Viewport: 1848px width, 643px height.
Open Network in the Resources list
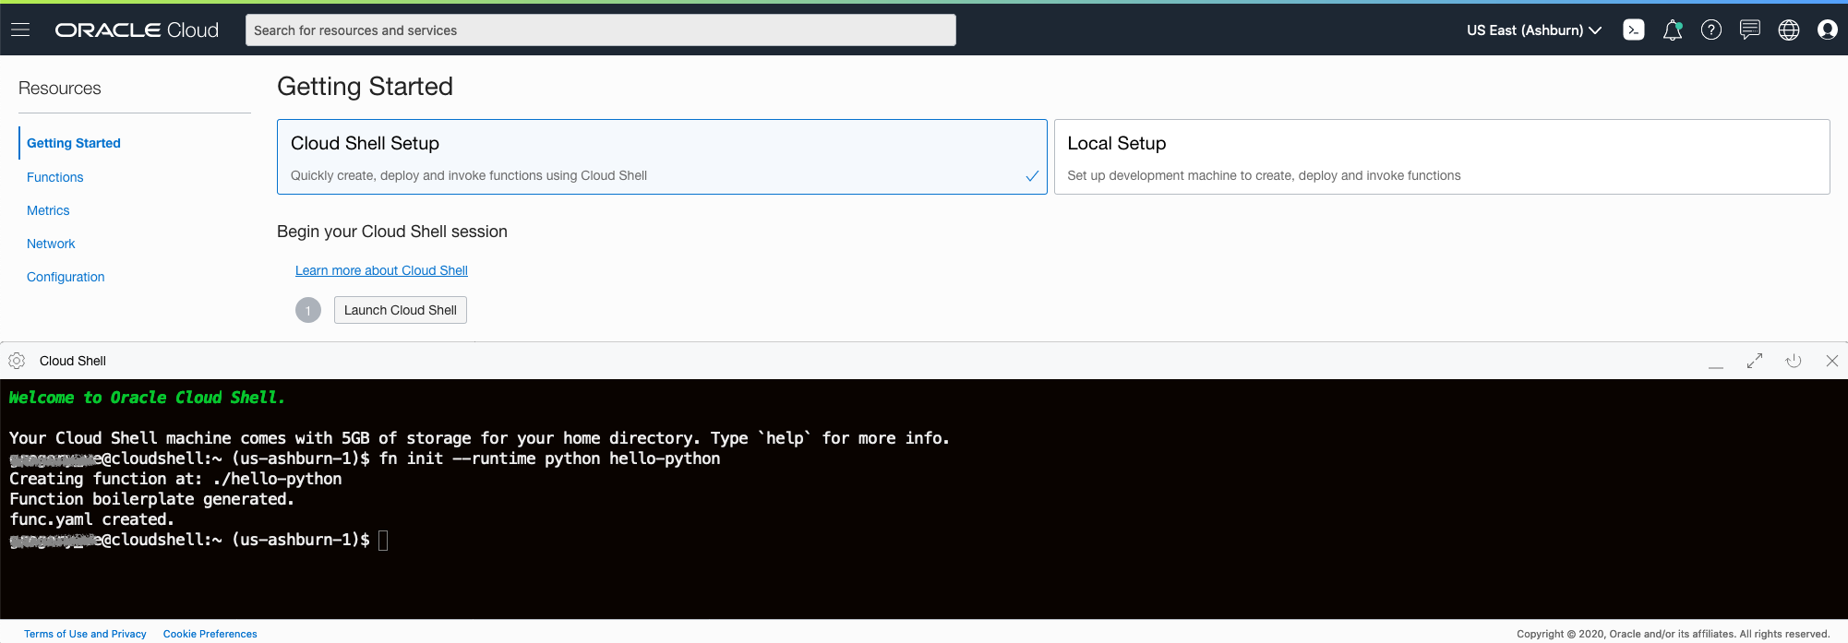pyautogui.click(x=51, y=244)
